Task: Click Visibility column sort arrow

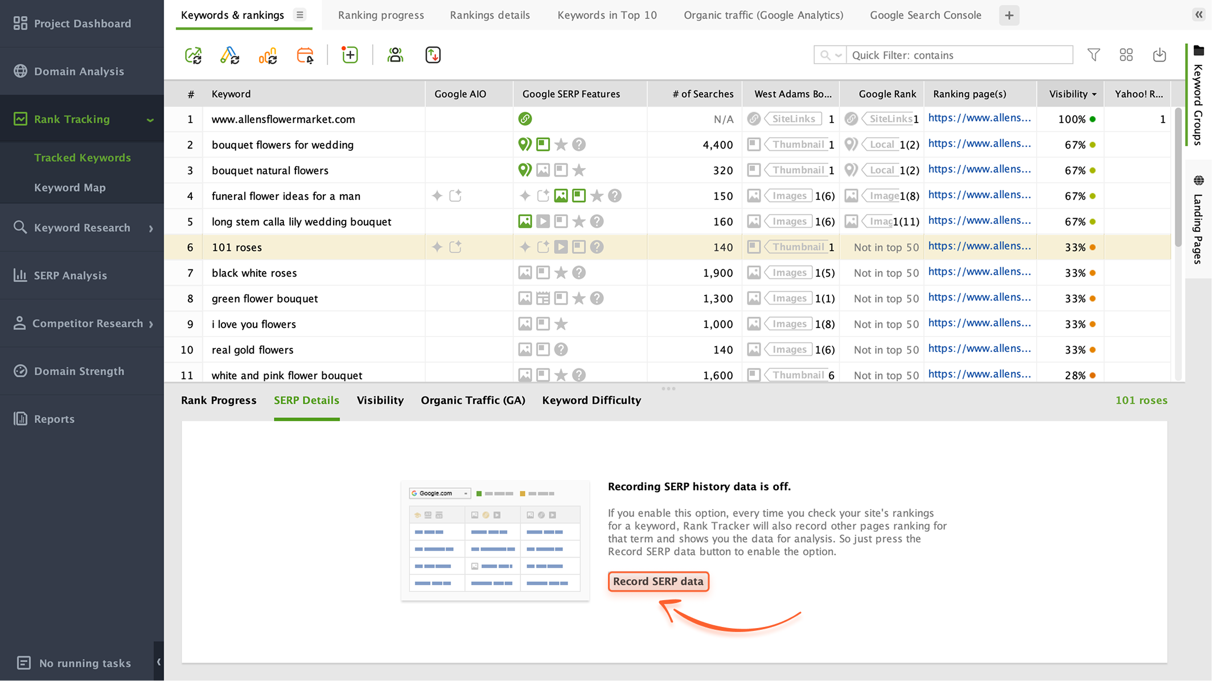Action: [1094, 95]
